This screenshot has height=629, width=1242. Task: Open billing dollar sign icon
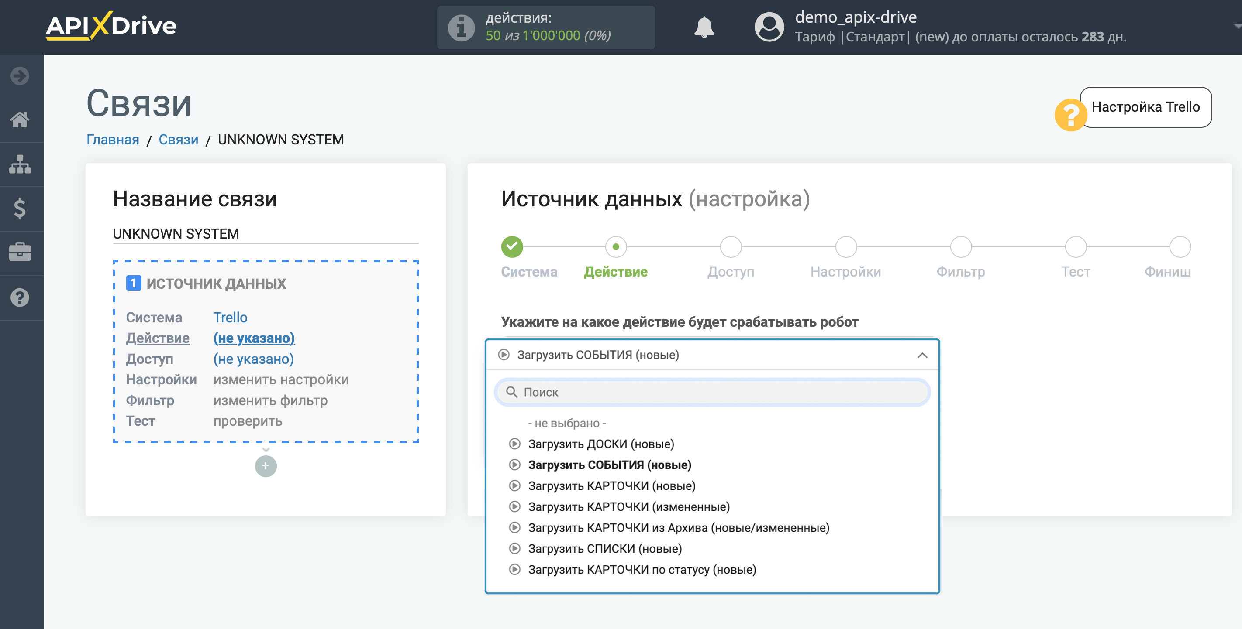click(x=20, y=209)
